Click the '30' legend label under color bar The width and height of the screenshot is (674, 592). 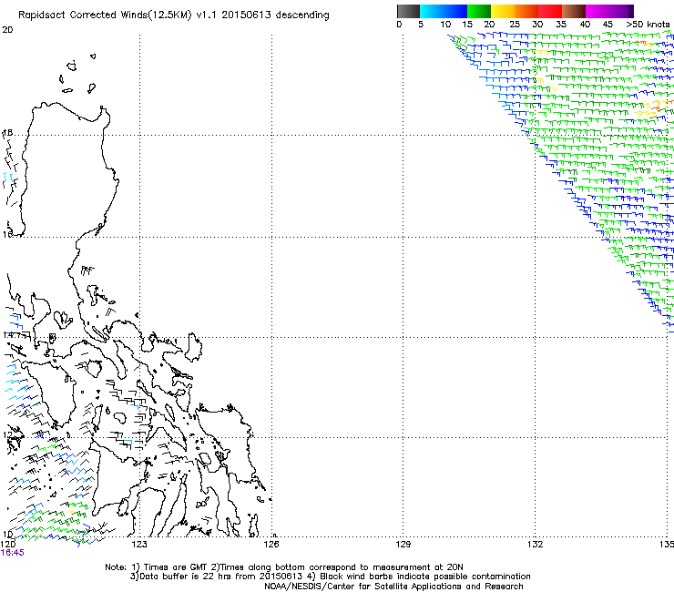[x=537, y=25]
